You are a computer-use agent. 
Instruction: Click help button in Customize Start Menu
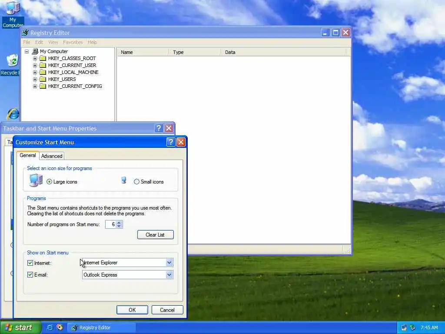pyautogui.click(x=170, y=142)
